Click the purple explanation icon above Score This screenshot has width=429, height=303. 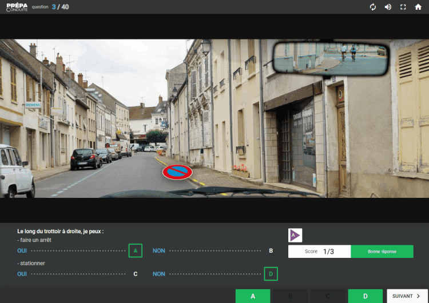[295, 235]
